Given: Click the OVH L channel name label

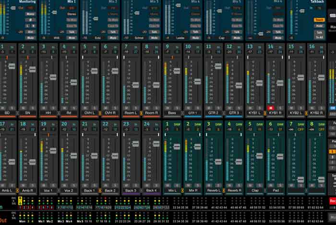Looking at the screenshot, I should pyautogui.click(x=89, y=113).
